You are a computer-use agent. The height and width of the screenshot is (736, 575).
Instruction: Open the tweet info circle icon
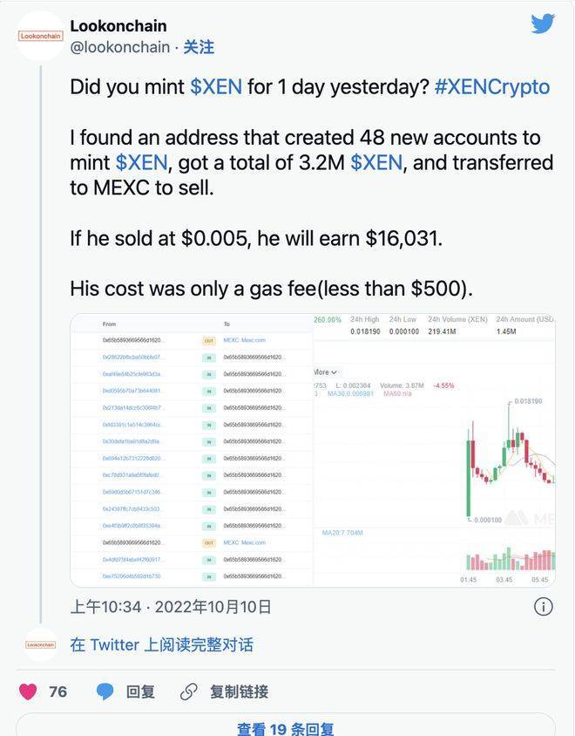point(542,606)
